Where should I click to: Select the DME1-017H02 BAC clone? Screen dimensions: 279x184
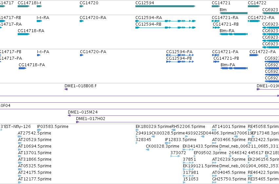click(x=177, y=122)
